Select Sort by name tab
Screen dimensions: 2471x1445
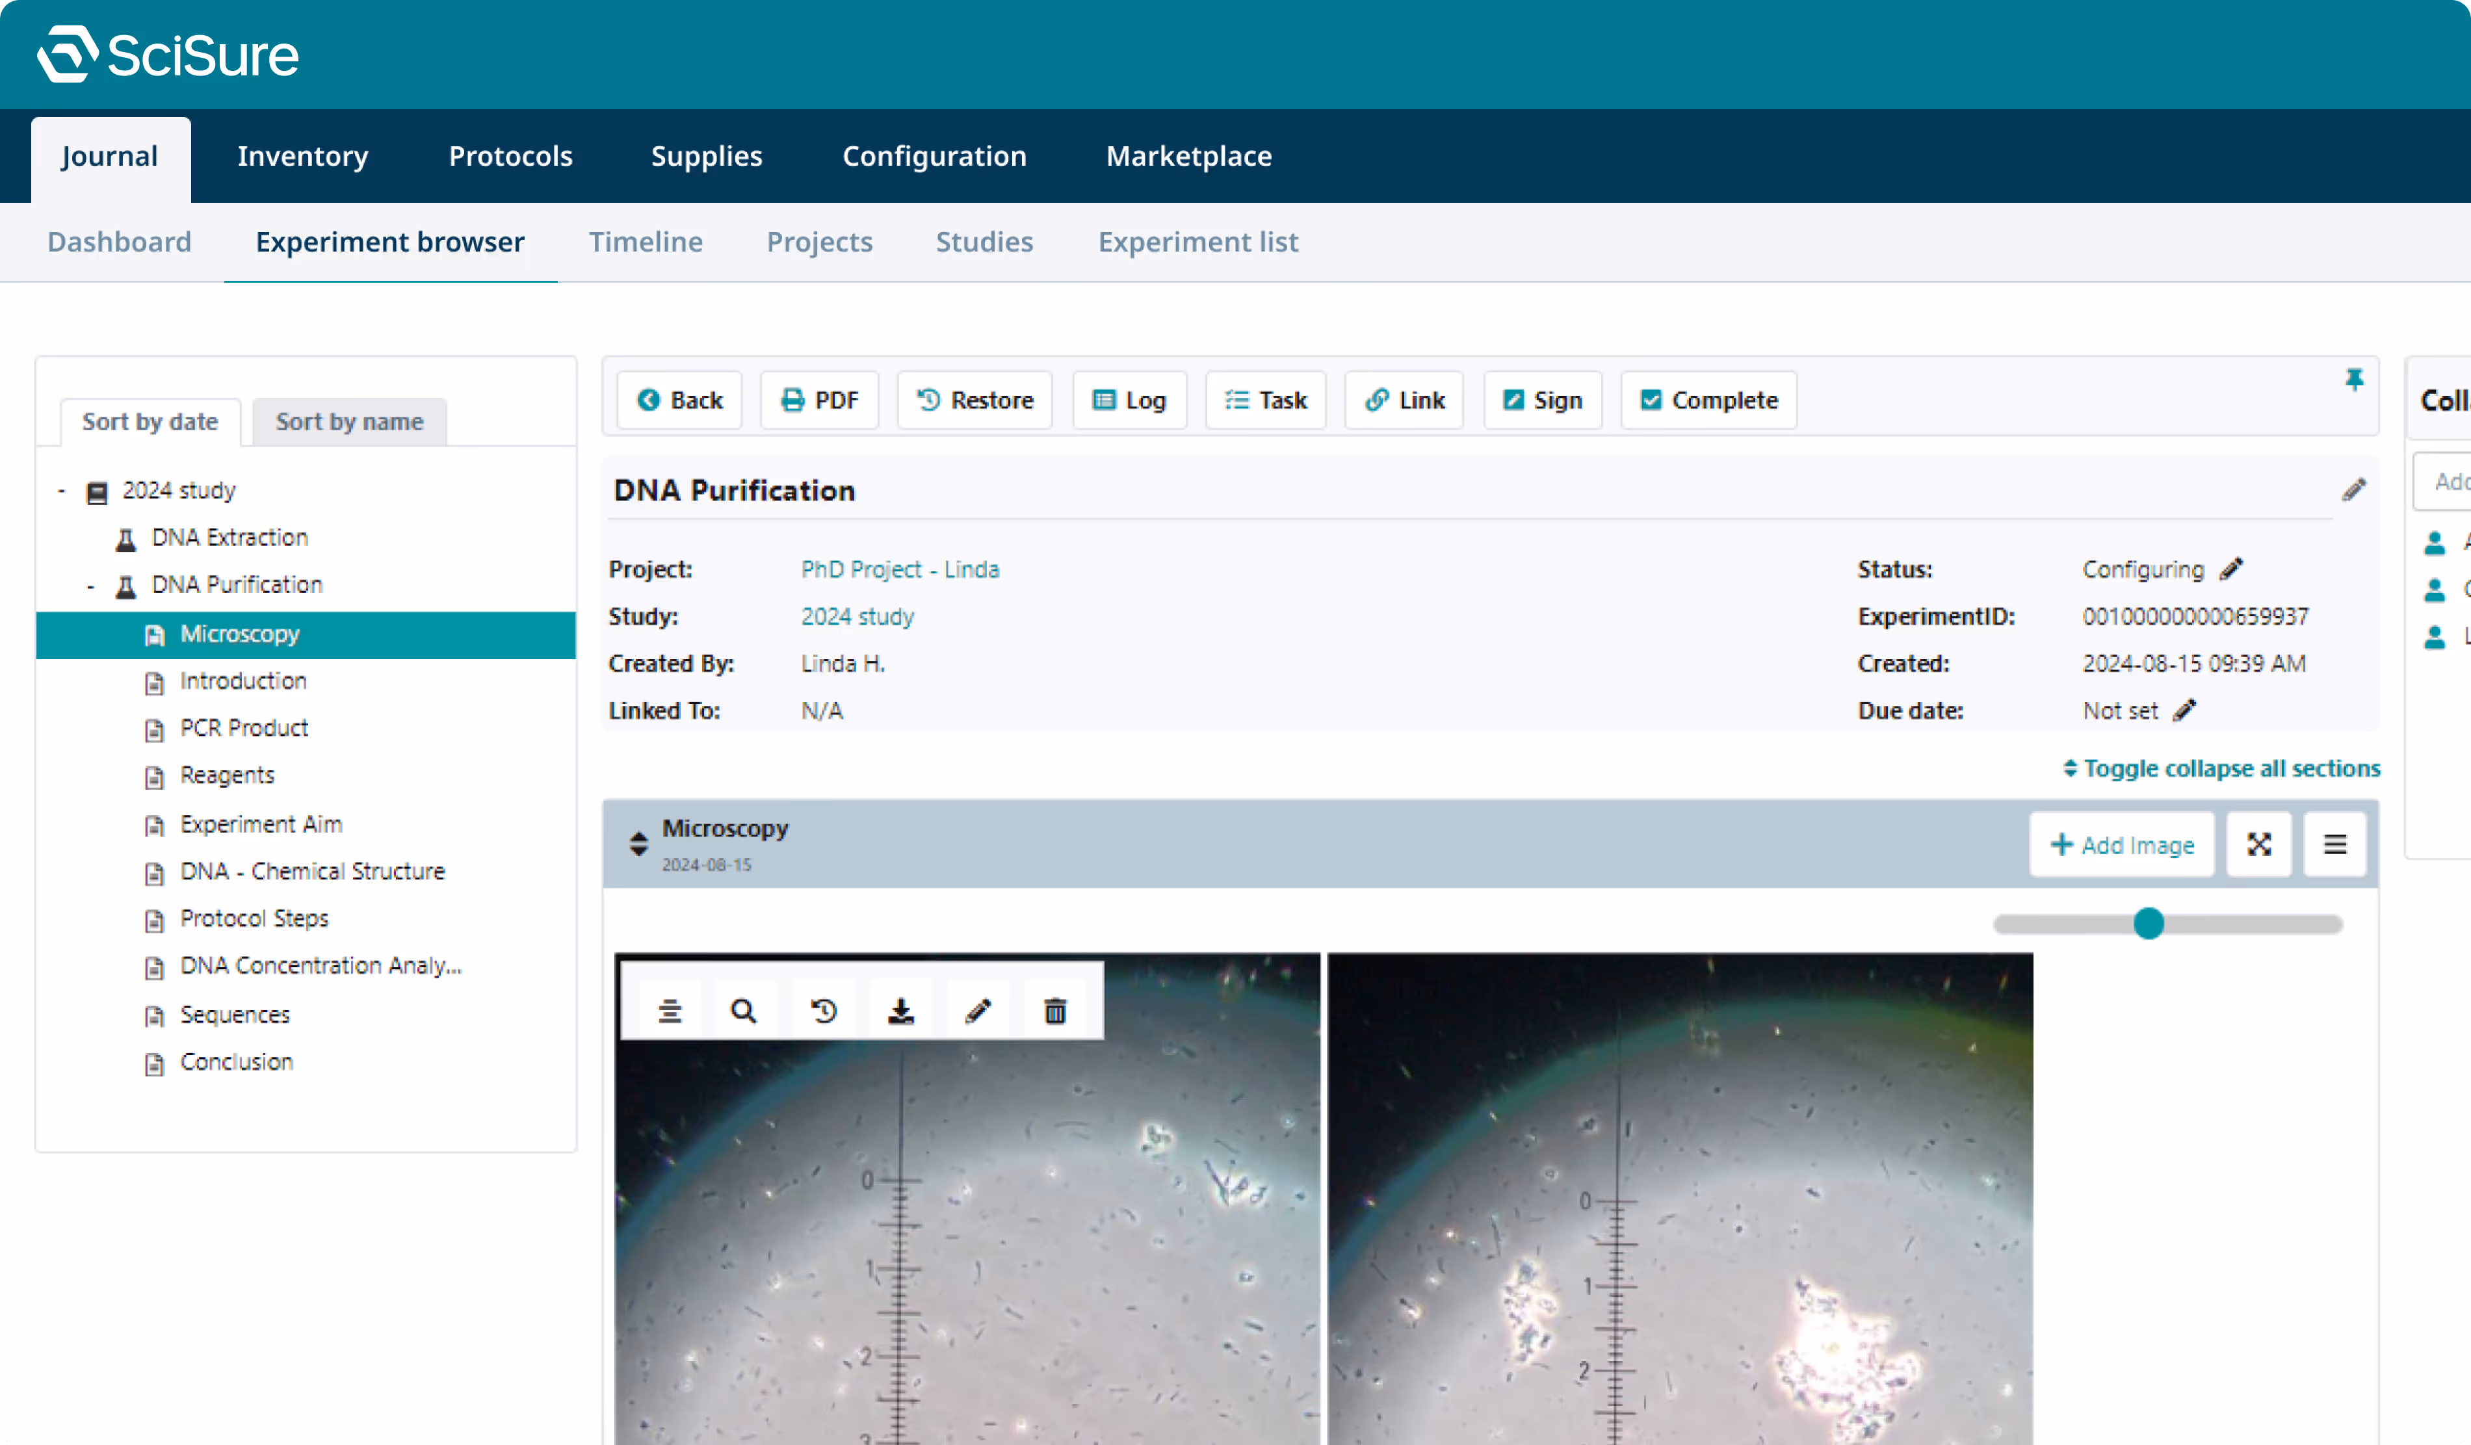tap(349, 422)
